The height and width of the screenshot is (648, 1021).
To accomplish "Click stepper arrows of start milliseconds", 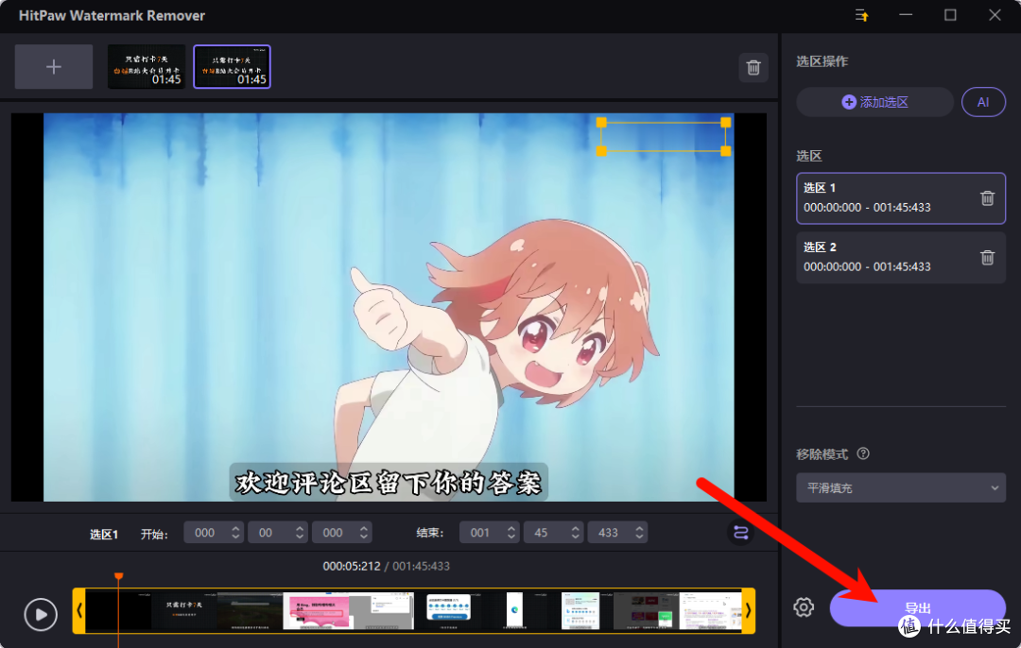I will tap(364, 533).
